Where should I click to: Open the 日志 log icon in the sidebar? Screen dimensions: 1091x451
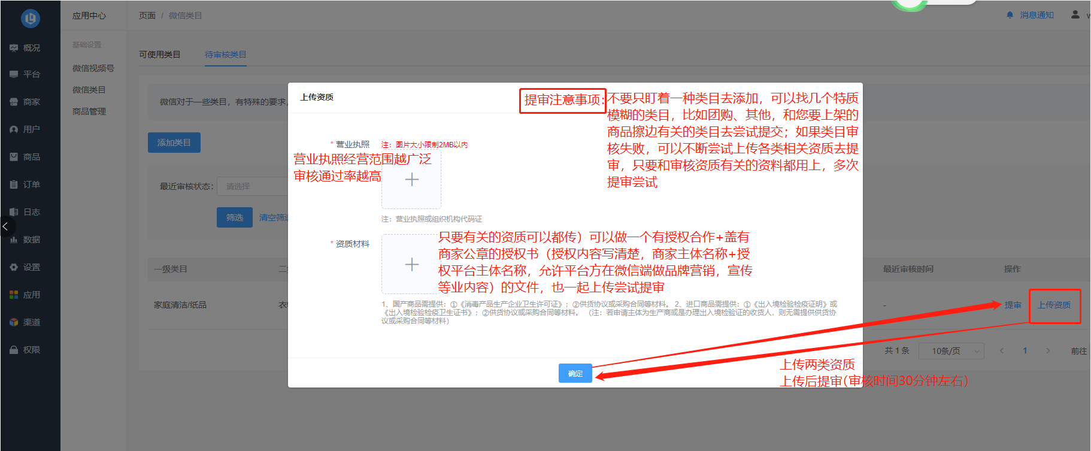point(14,212)
